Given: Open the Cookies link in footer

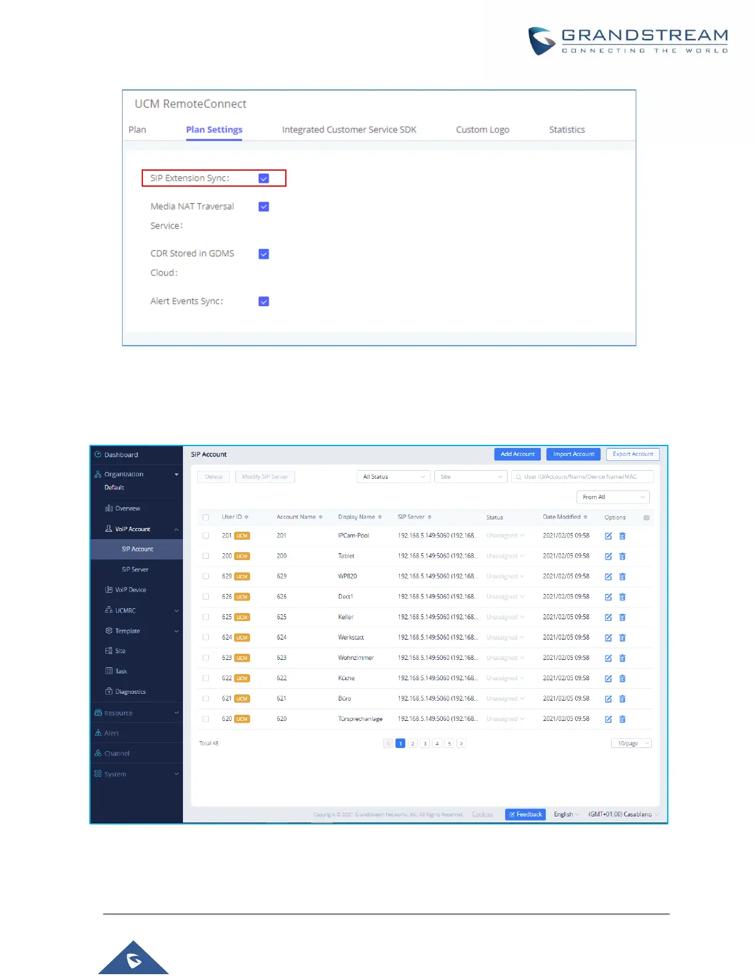Looking at the screenshot, I should (482, 815).
